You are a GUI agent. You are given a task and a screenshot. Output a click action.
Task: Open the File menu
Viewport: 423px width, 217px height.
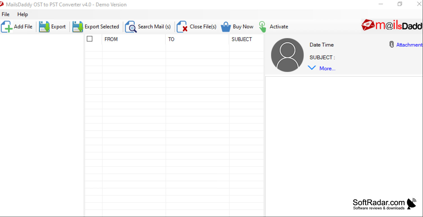point(5,14)
